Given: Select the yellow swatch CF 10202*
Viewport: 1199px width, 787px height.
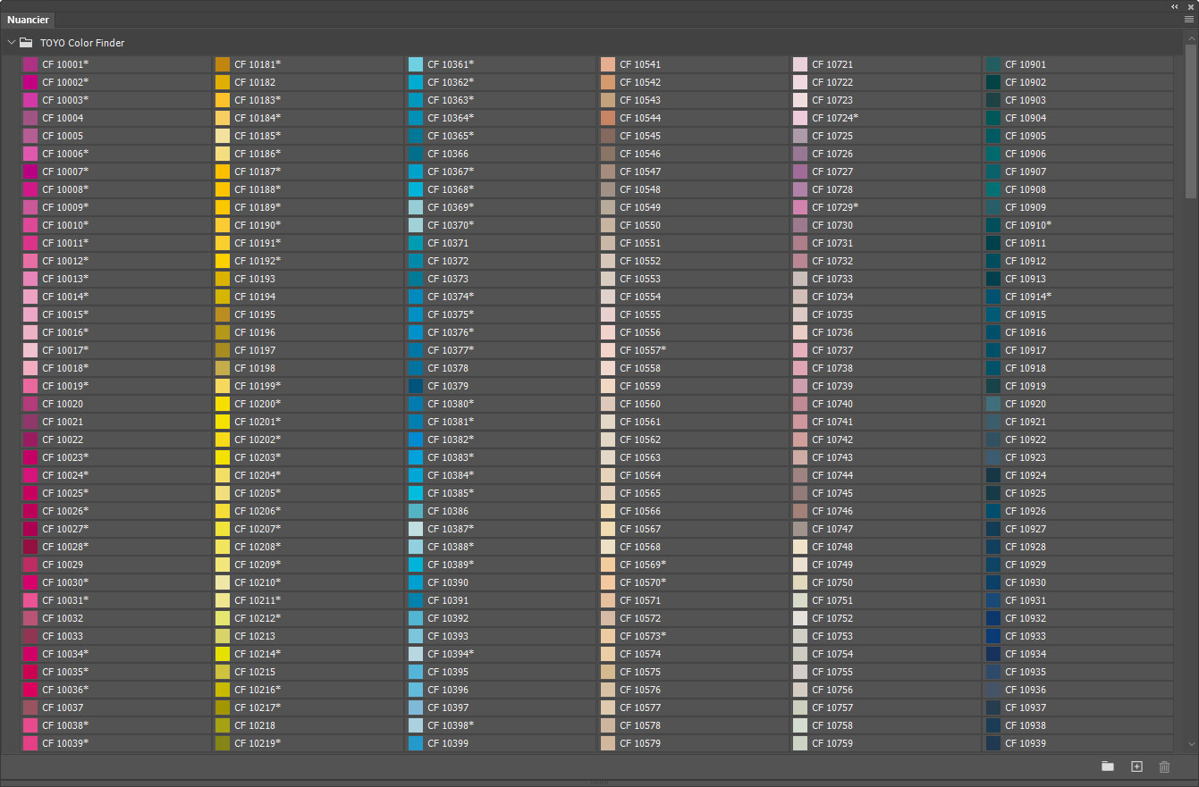Looking at the screenshot, I should tap(221, 439).
